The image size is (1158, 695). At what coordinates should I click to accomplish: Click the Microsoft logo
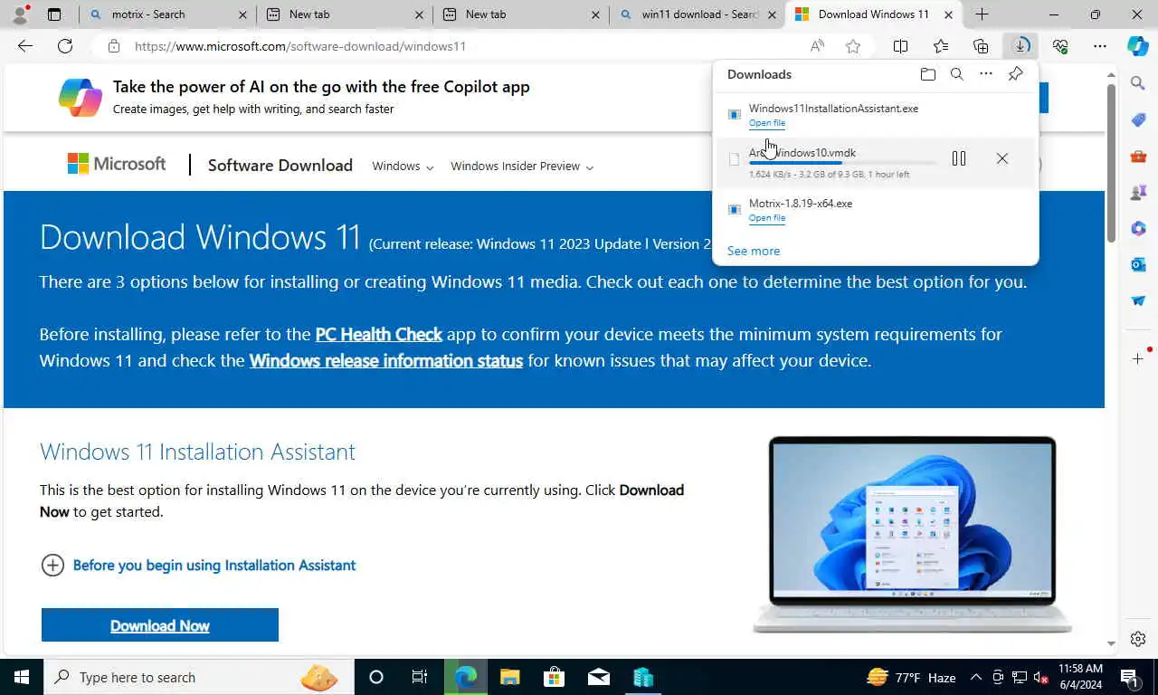[x=117, y=164]
